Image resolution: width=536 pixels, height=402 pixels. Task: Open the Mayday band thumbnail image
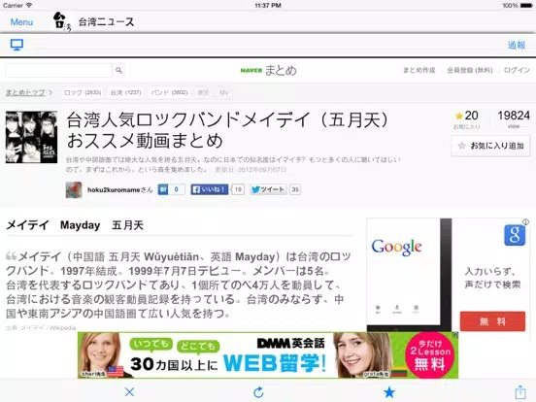[31, 137]
